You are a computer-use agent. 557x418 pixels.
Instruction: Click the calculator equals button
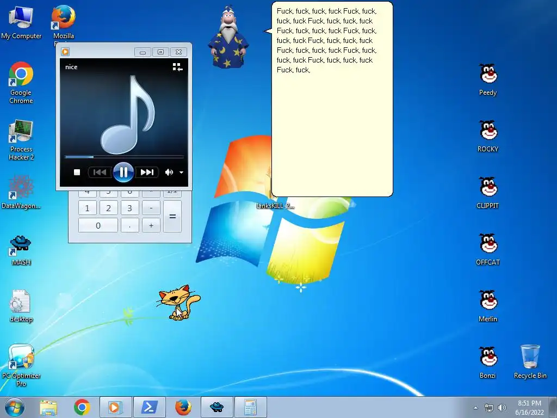pyautogui.click(x=172, y=217)
